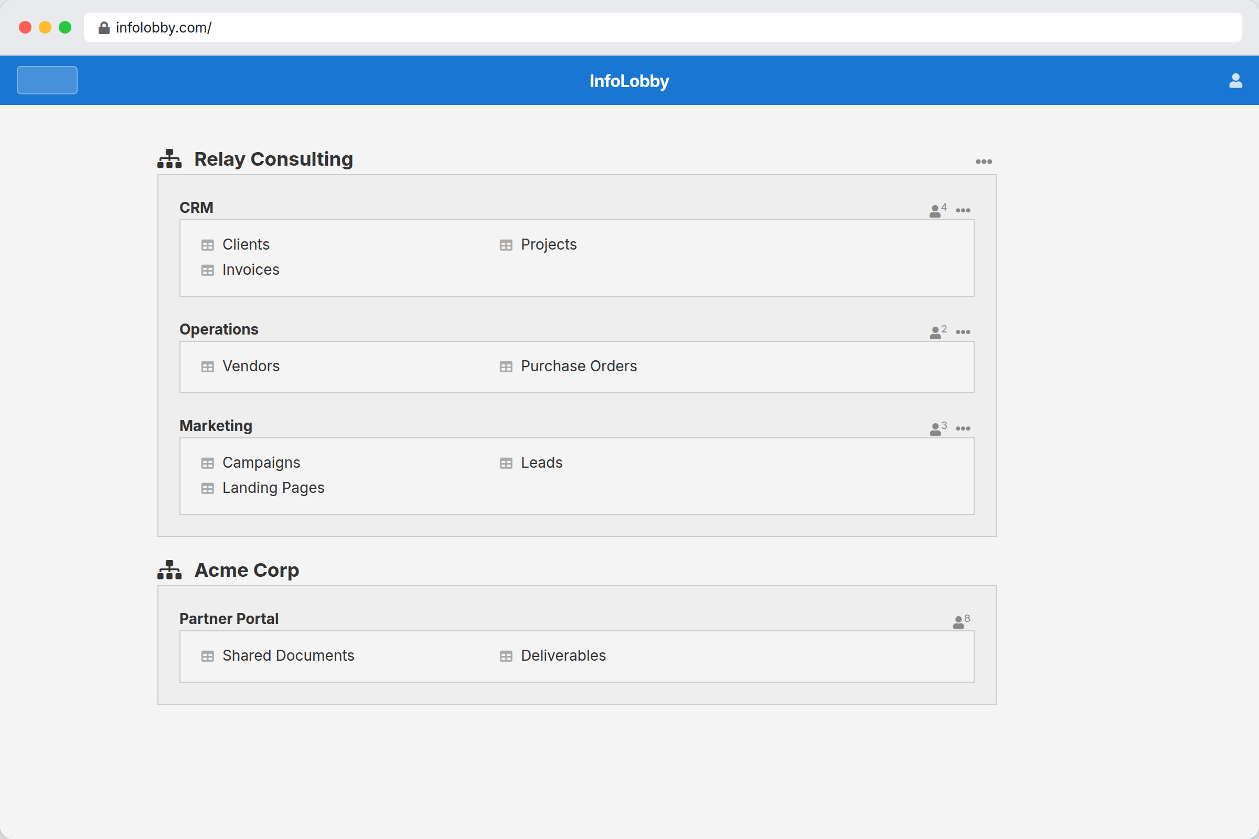Open the Operations space options menu
The image size is (1259, 839).
962,332
